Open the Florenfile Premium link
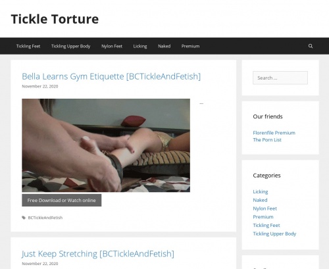329x269 pixels. tap(274, 133)
